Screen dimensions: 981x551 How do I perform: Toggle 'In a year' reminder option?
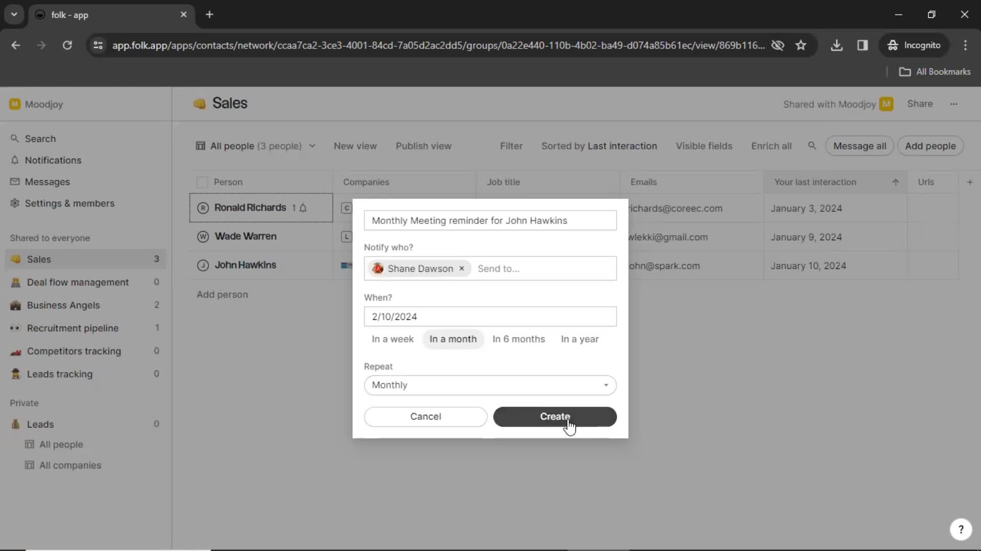(579, 338)
